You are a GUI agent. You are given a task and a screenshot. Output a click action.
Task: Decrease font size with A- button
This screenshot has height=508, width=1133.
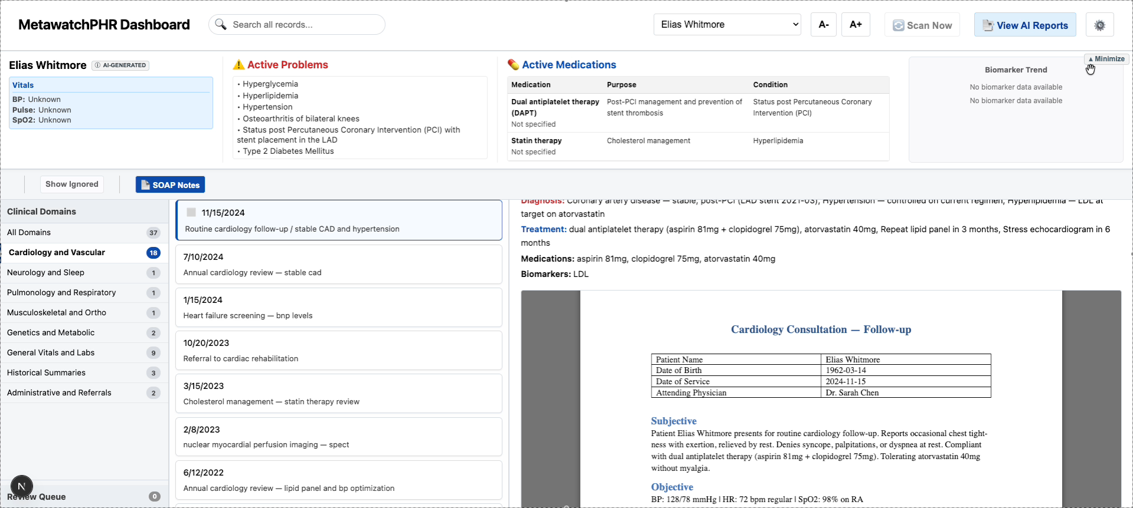823,25
